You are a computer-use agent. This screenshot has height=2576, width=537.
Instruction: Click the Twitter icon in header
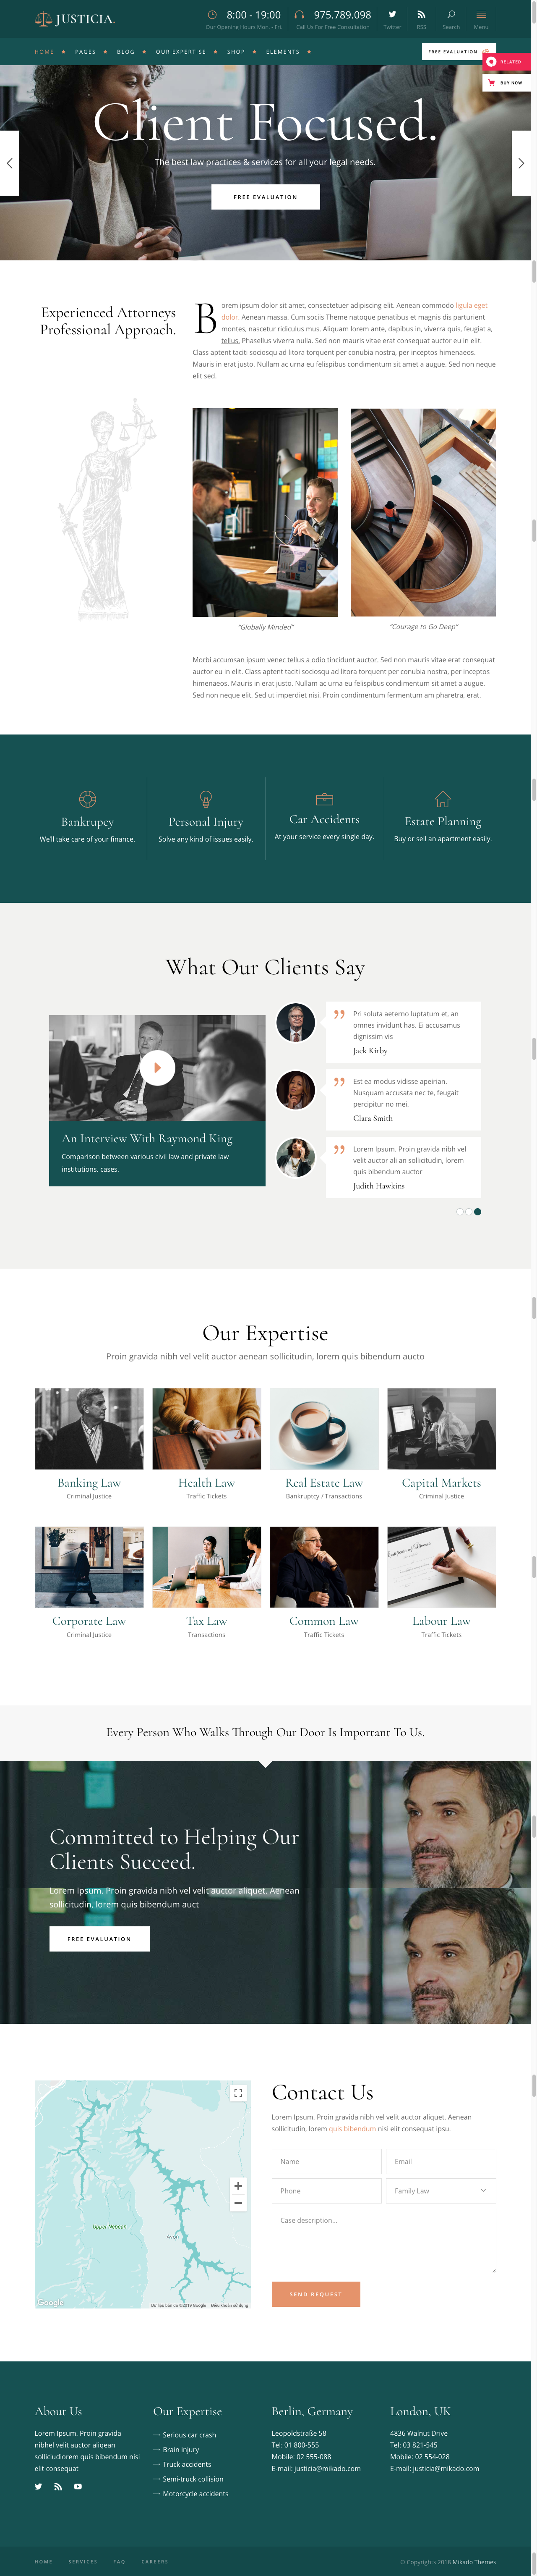tap(391, 14)
